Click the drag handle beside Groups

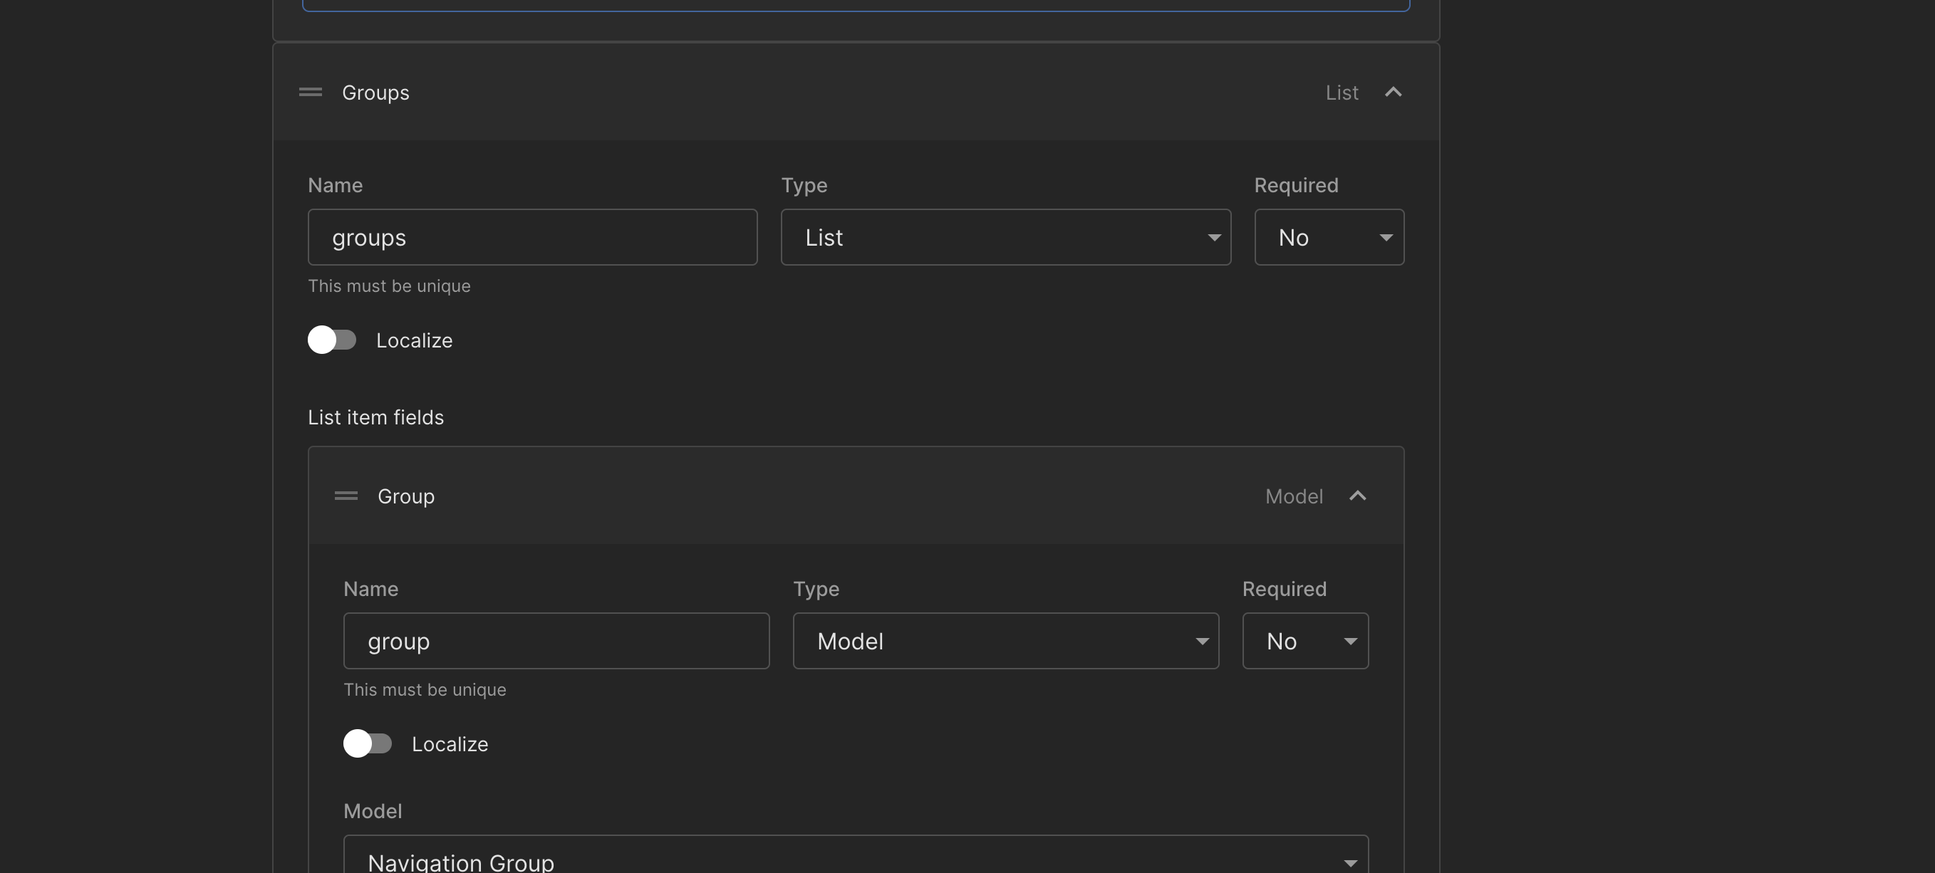point(310,93)
